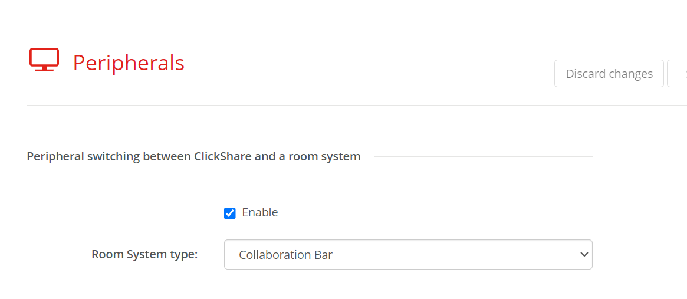Click the word "changes" on Discard button
687x299 pixels.
(631, 74)
